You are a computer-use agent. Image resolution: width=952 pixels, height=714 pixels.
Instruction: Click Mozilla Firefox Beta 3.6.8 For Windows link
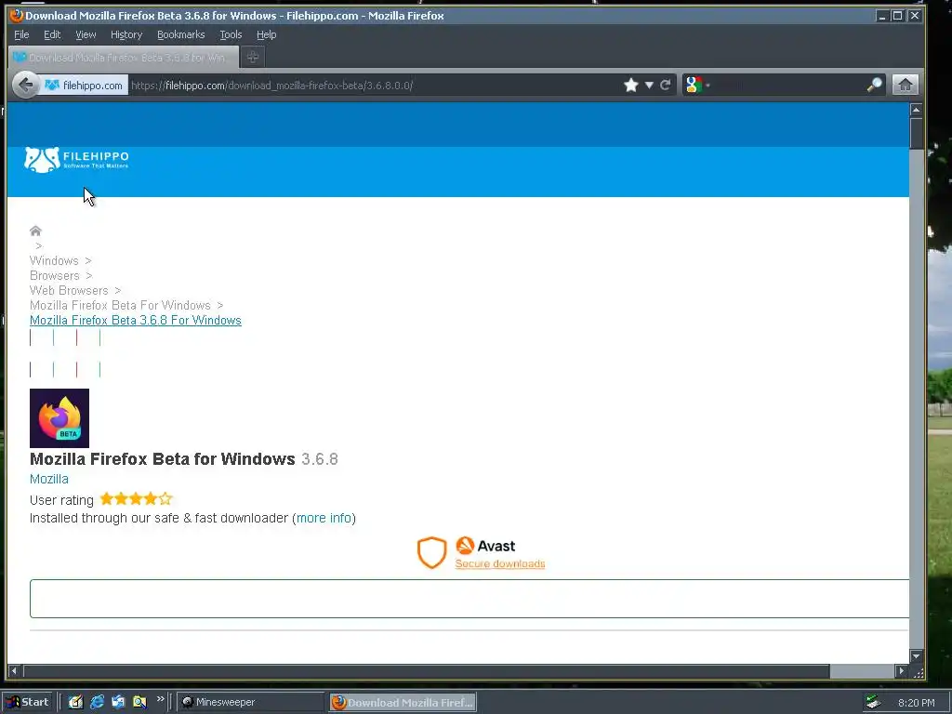[136, 320]
